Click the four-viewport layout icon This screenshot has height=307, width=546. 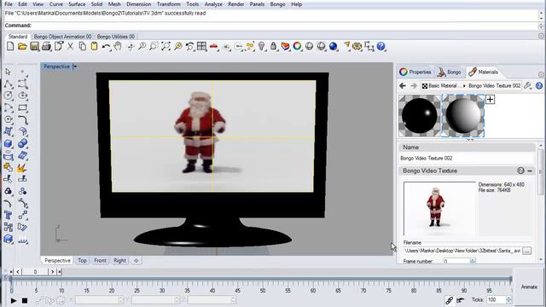point(201,46)
